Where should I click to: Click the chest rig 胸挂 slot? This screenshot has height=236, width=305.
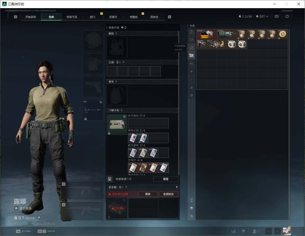(x=117, y=47)
